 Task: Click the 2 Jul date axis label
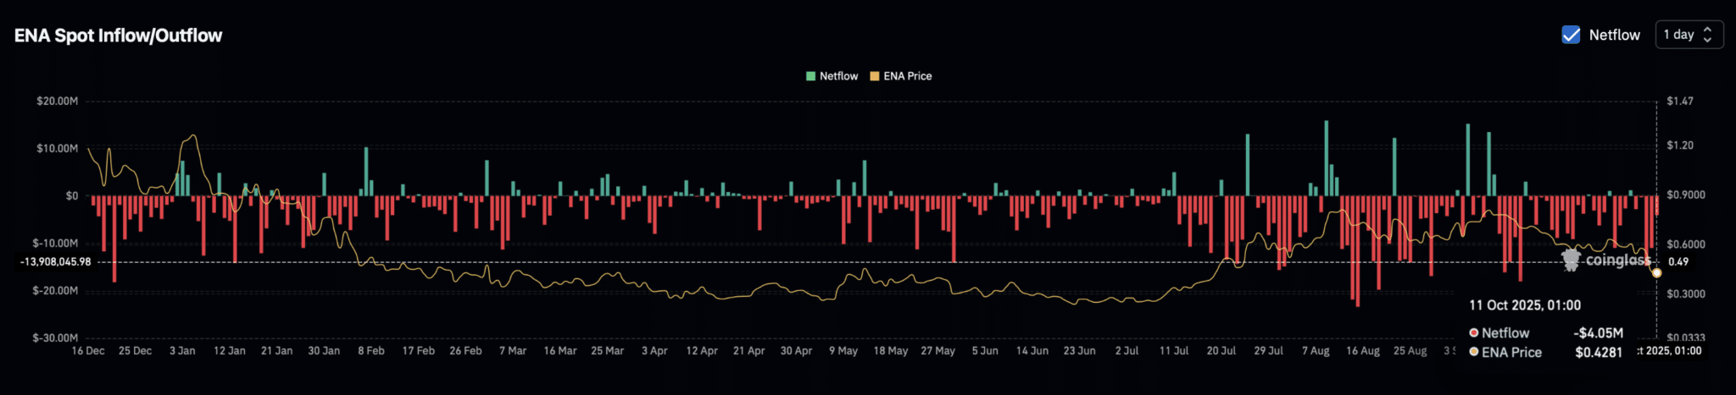(x=1127, y=351)
